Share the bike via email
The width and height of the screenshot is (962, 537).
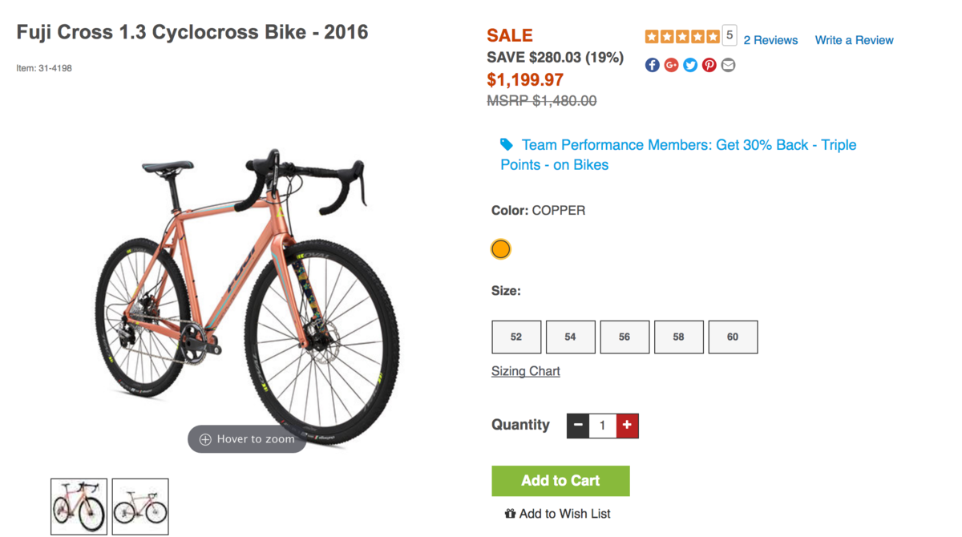click(728, 65)
